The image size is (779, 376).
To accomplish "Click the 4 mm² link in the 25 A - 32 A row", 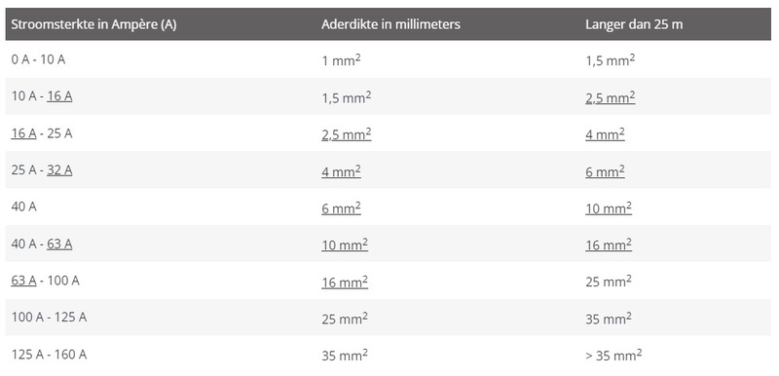I will point(342,170).
